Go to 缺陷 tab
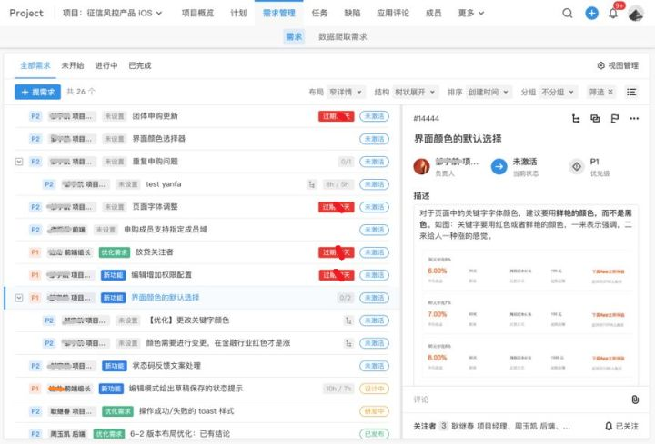Screen dimensions: 655x444 (x=352, y=13)
